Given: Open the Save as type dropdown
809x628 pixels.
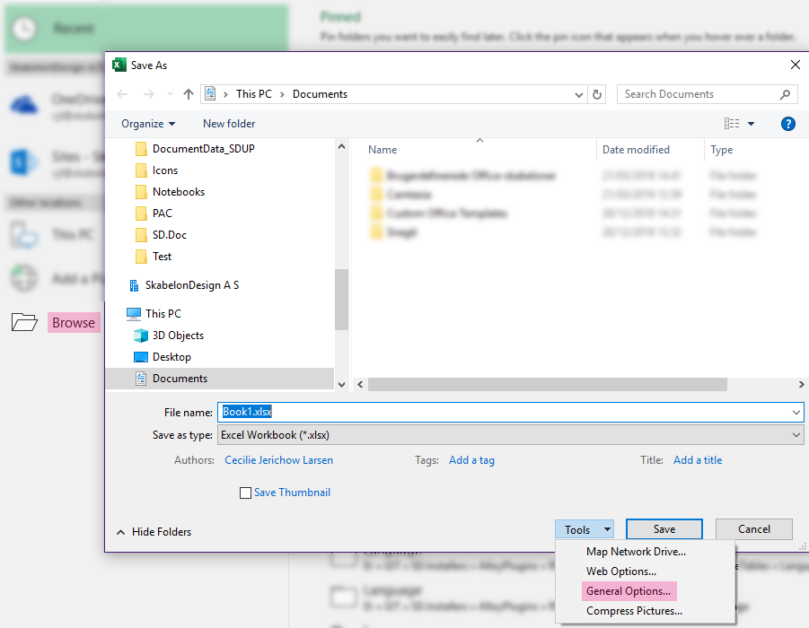Looking at the screenshot, I should pyautogui.click(x=511, y=435).
